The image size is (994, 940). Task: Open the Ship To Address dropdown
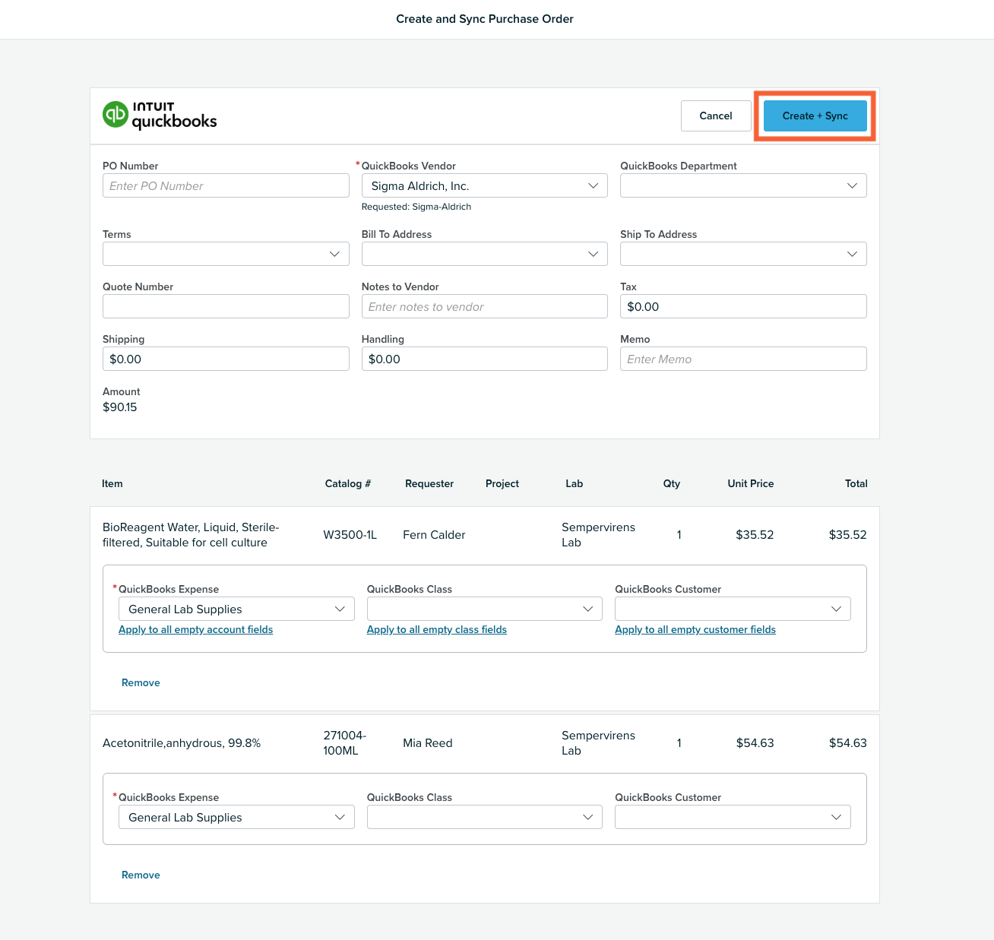743,254
